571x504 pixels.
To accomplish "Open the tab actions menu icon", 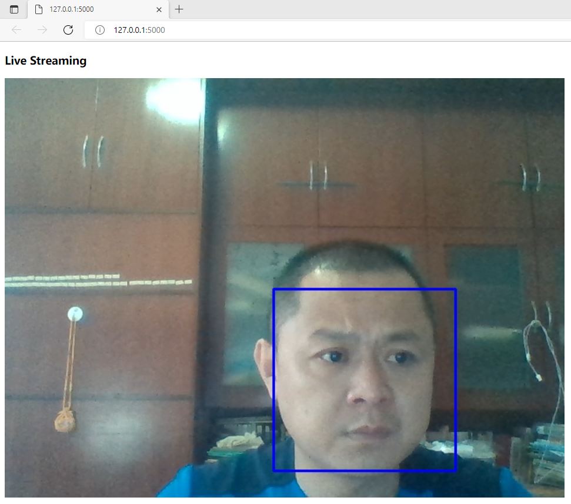I will [x=14, y=9].
